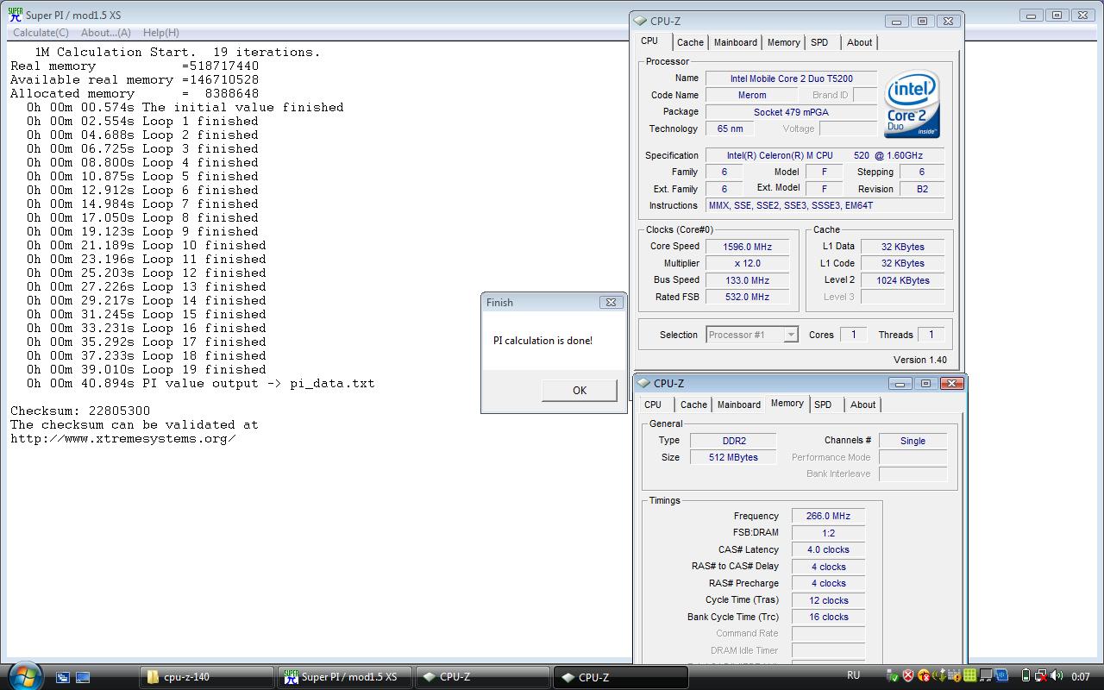Click the memory Frequency value 266.0 MHz
The width and height of the screenshot is (1104, 690).
(828, 516)
